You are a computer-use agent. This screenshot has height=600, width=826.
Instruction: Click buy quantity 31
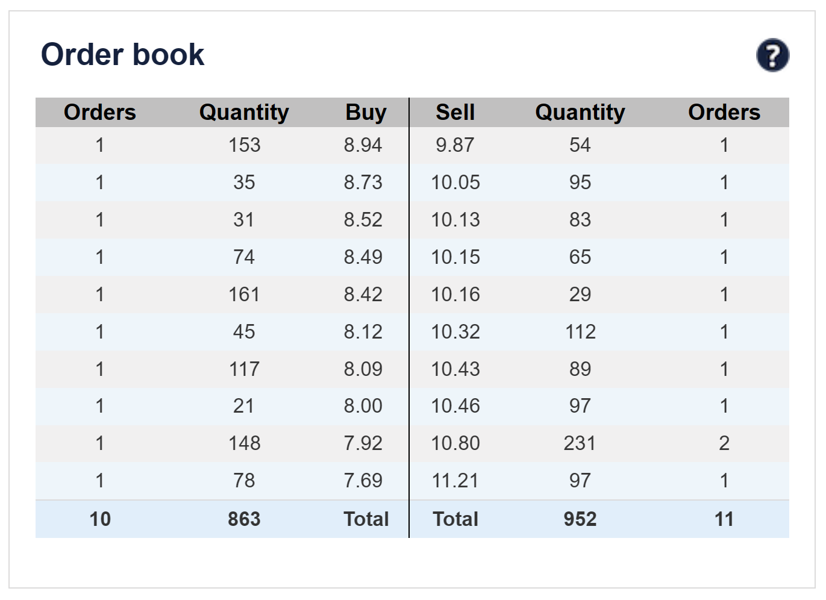point(244,220)
